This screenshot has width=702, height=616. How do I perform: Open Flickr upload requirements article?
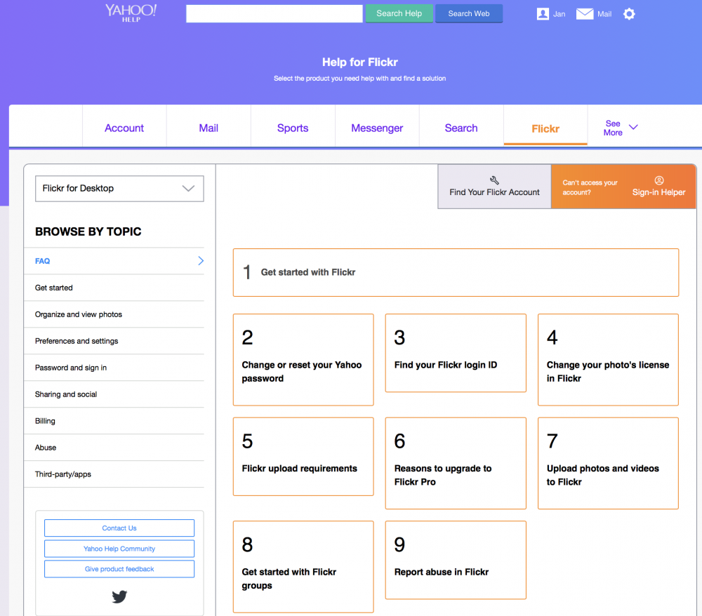pyautogui.click(x=303, y=456)
